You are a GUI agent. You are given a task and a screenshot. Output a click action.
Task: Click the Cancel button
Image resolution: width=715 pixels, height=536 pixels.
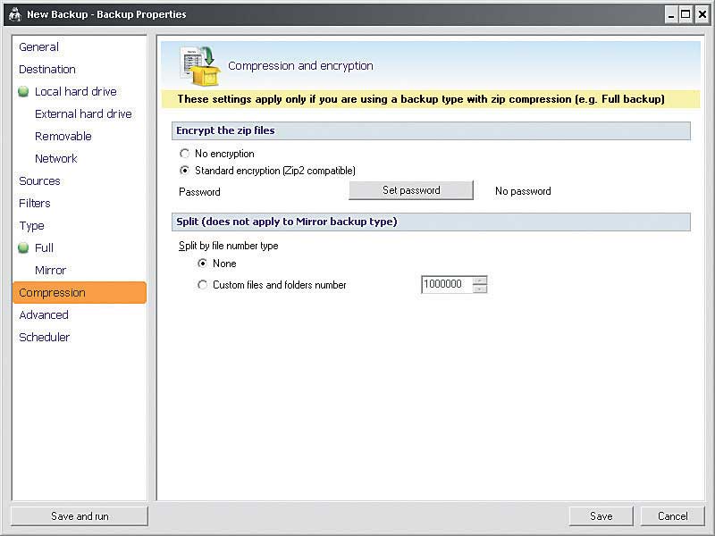click(673, 516)
